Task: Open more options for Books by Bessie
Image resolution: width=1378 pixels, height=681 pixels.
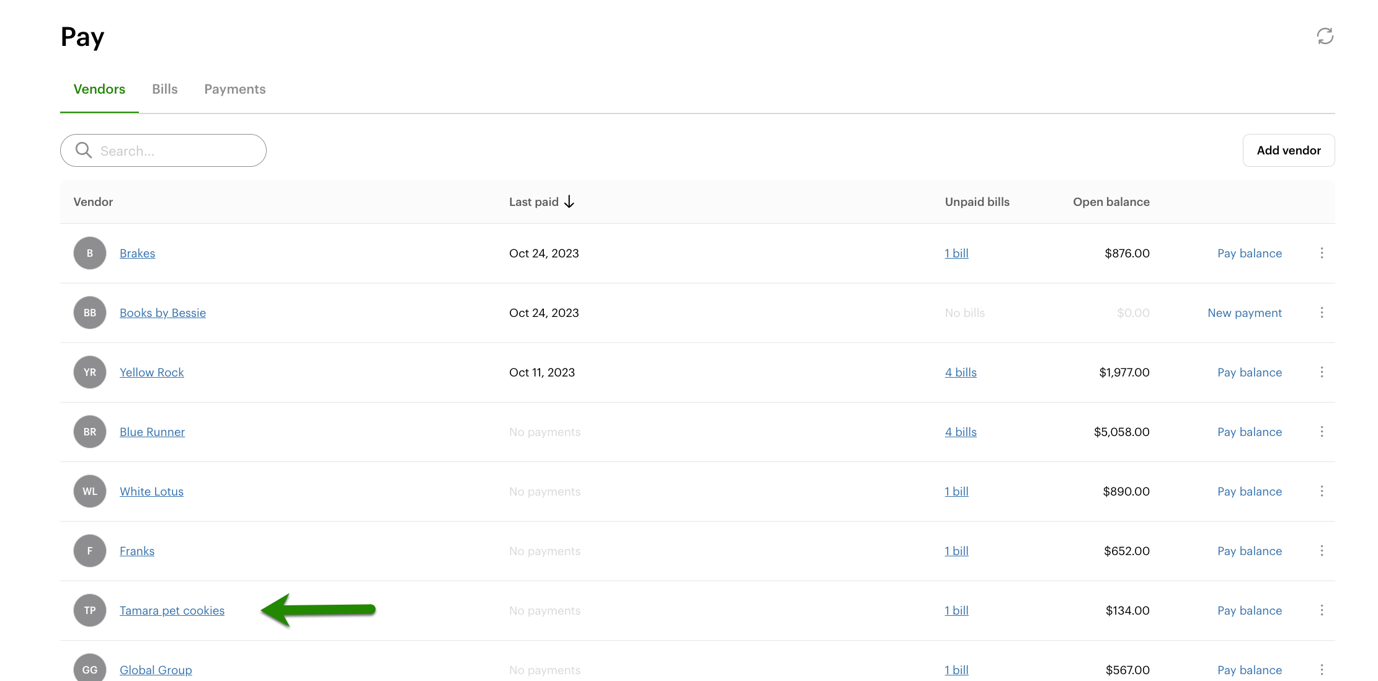Action: point(1322,313)
